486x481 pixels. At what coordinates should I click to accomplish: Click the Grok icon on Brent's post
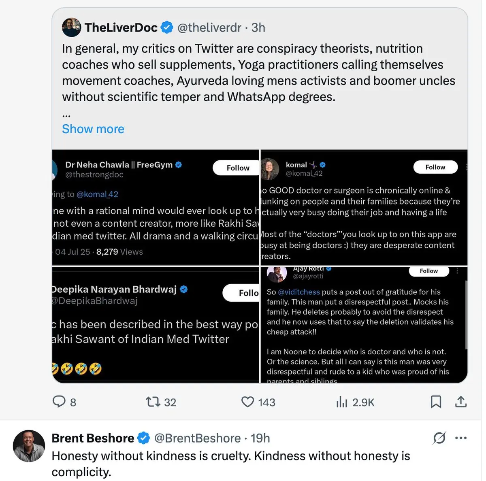439,438
